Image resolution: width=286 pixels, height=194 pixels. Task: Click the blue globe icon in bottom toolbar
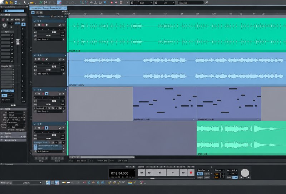pos(98,182)
